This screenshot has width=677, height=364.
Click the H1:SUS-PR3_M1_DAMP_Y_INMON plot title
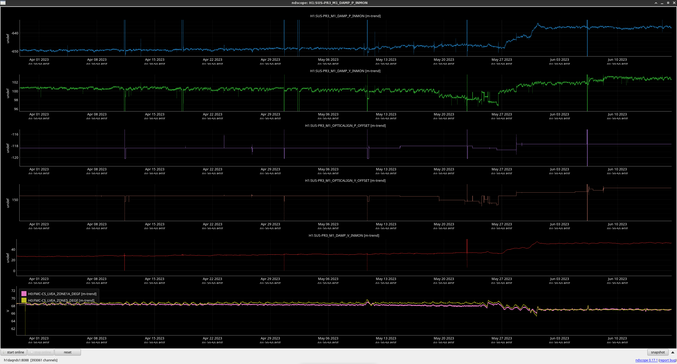[x=345, y=71]
